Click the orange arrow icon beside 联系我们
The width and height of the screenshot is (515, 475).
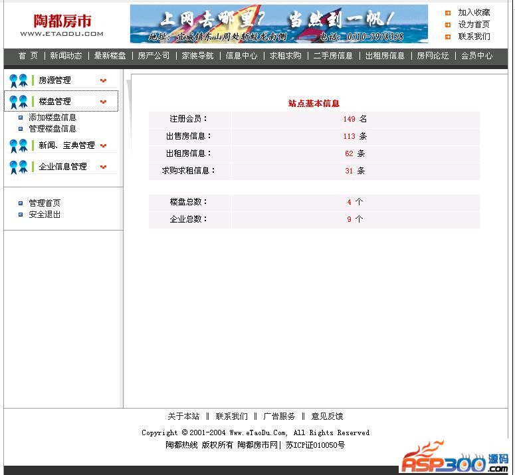coord(448,37)
